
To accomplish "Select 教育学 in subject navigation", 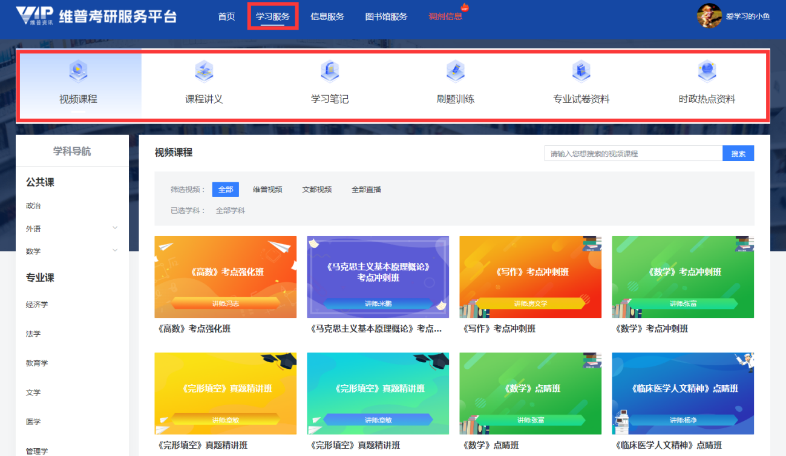I will point(37,363).
